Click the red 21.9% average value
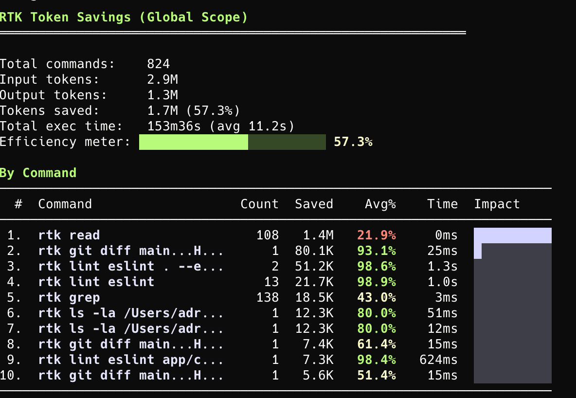This screenshot has height=398, width=576. 377,235
